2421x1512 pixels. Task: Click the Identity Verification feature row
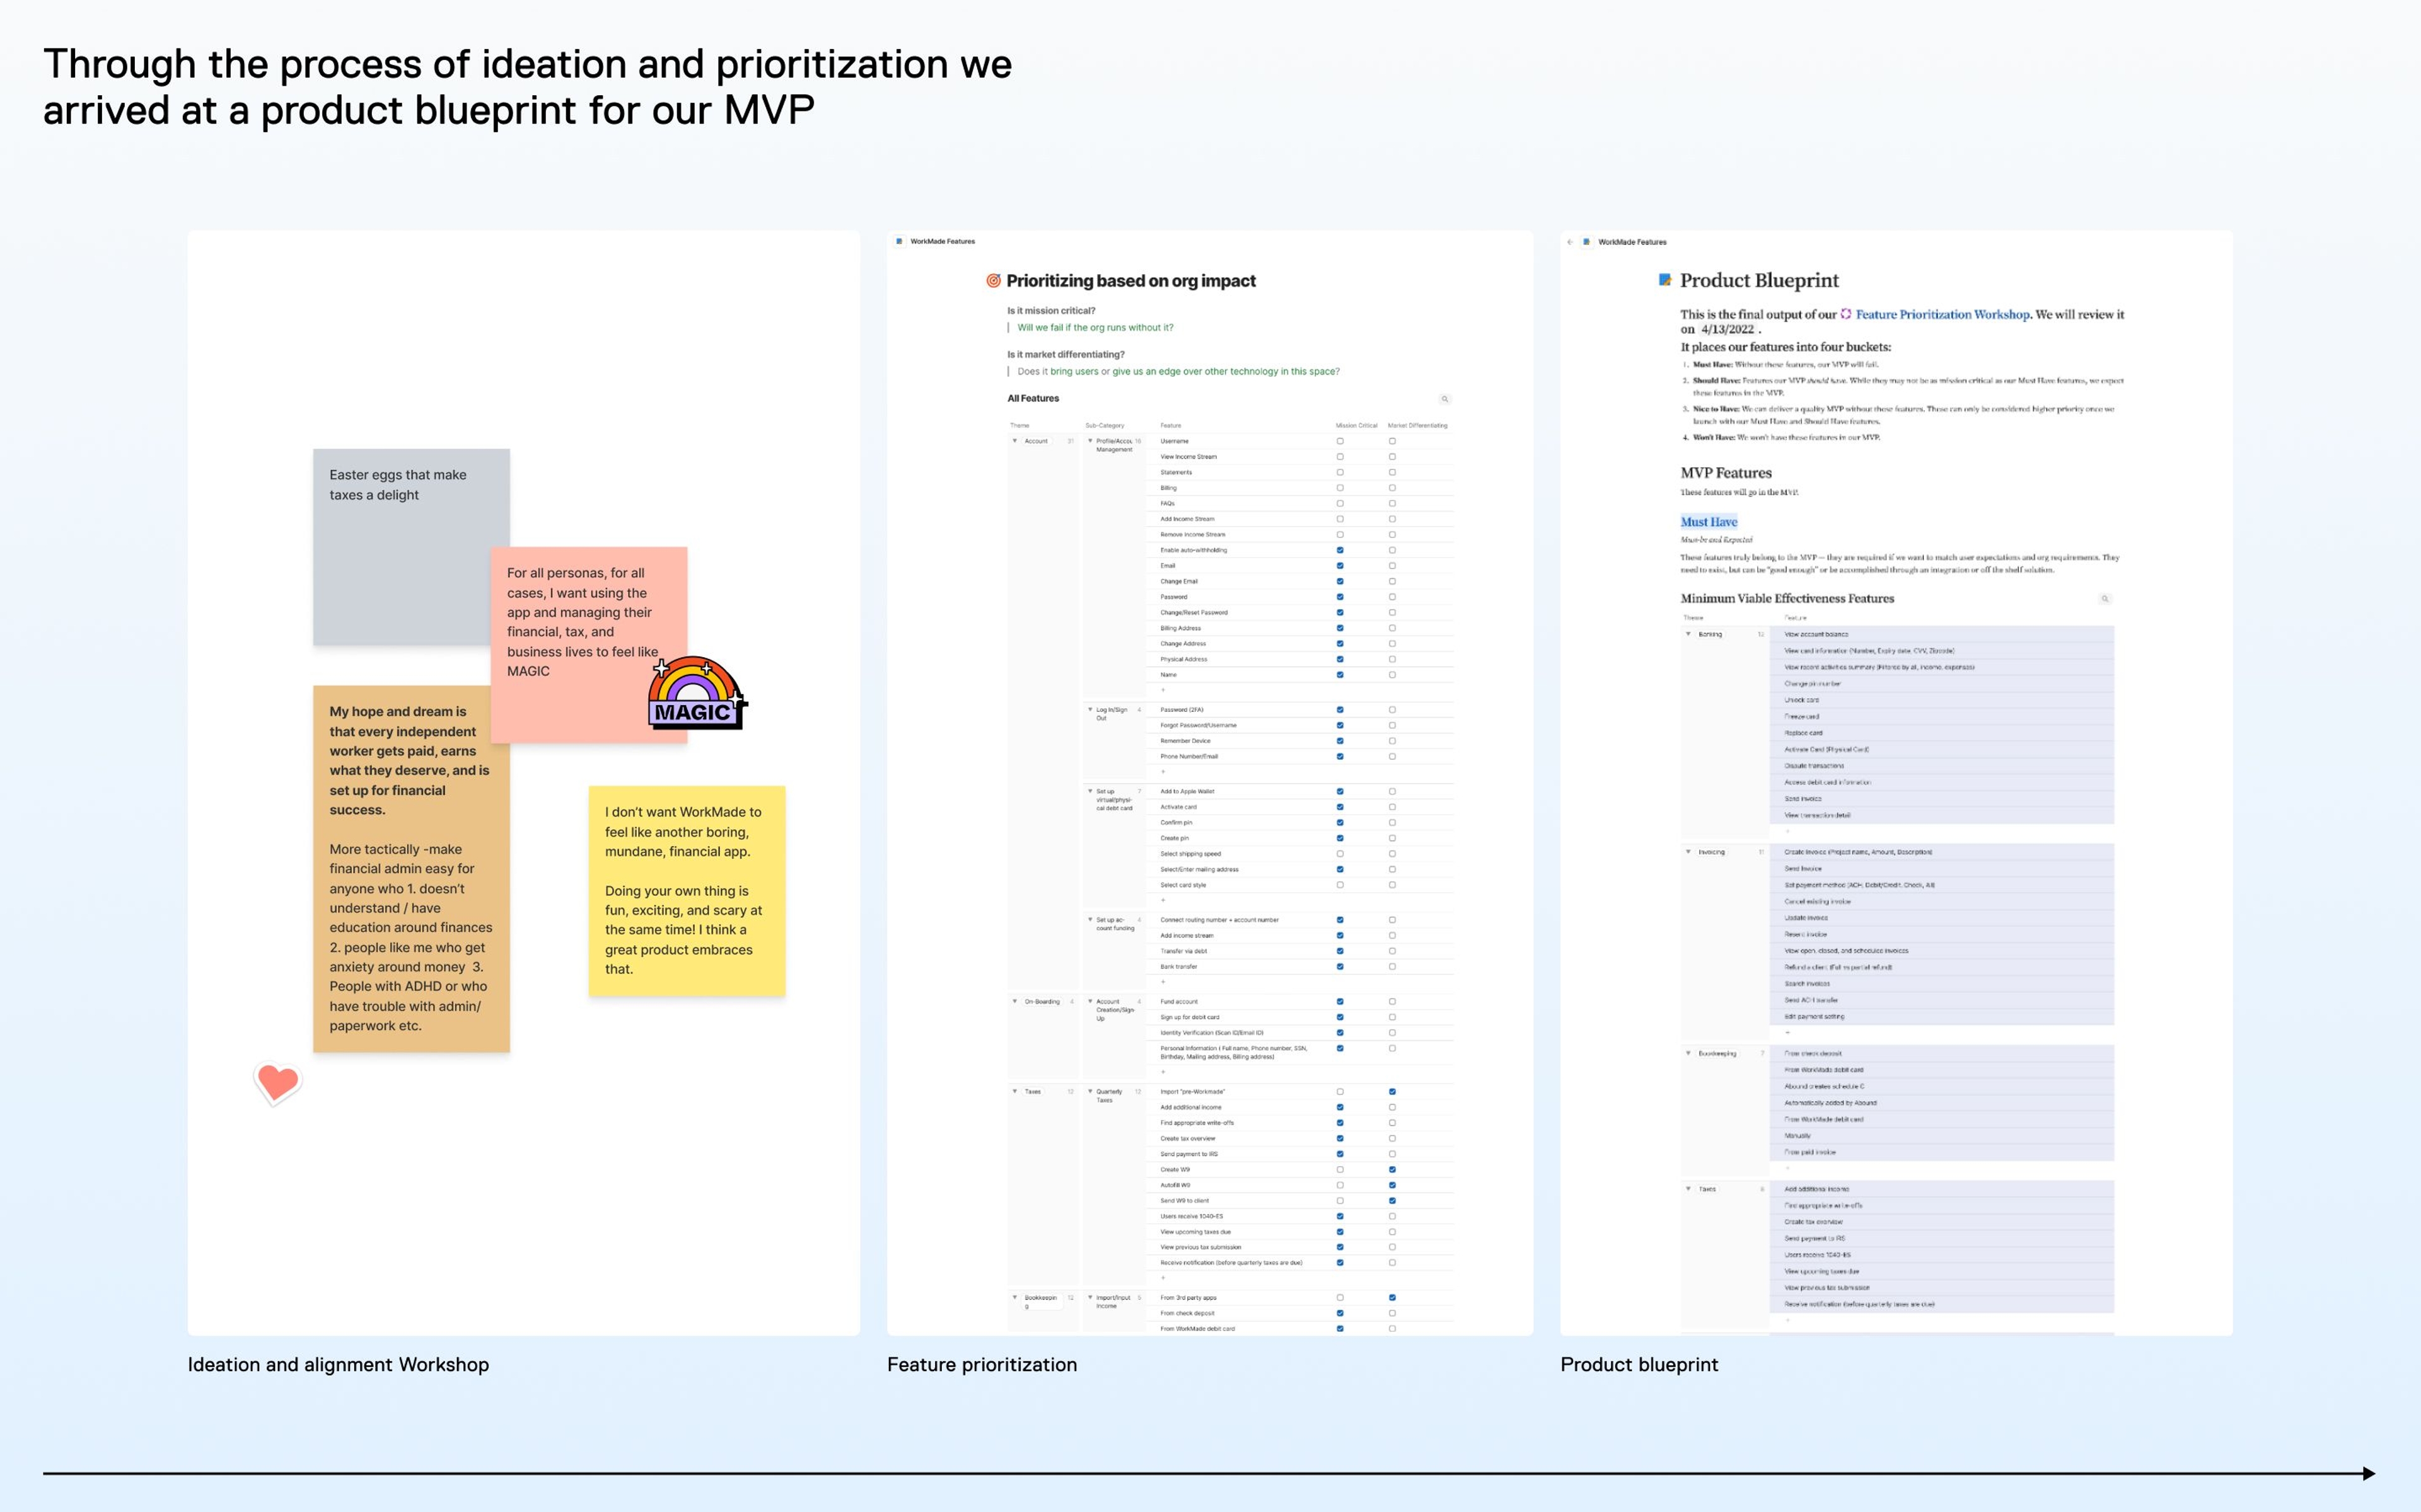[x=1299, y=1033]
